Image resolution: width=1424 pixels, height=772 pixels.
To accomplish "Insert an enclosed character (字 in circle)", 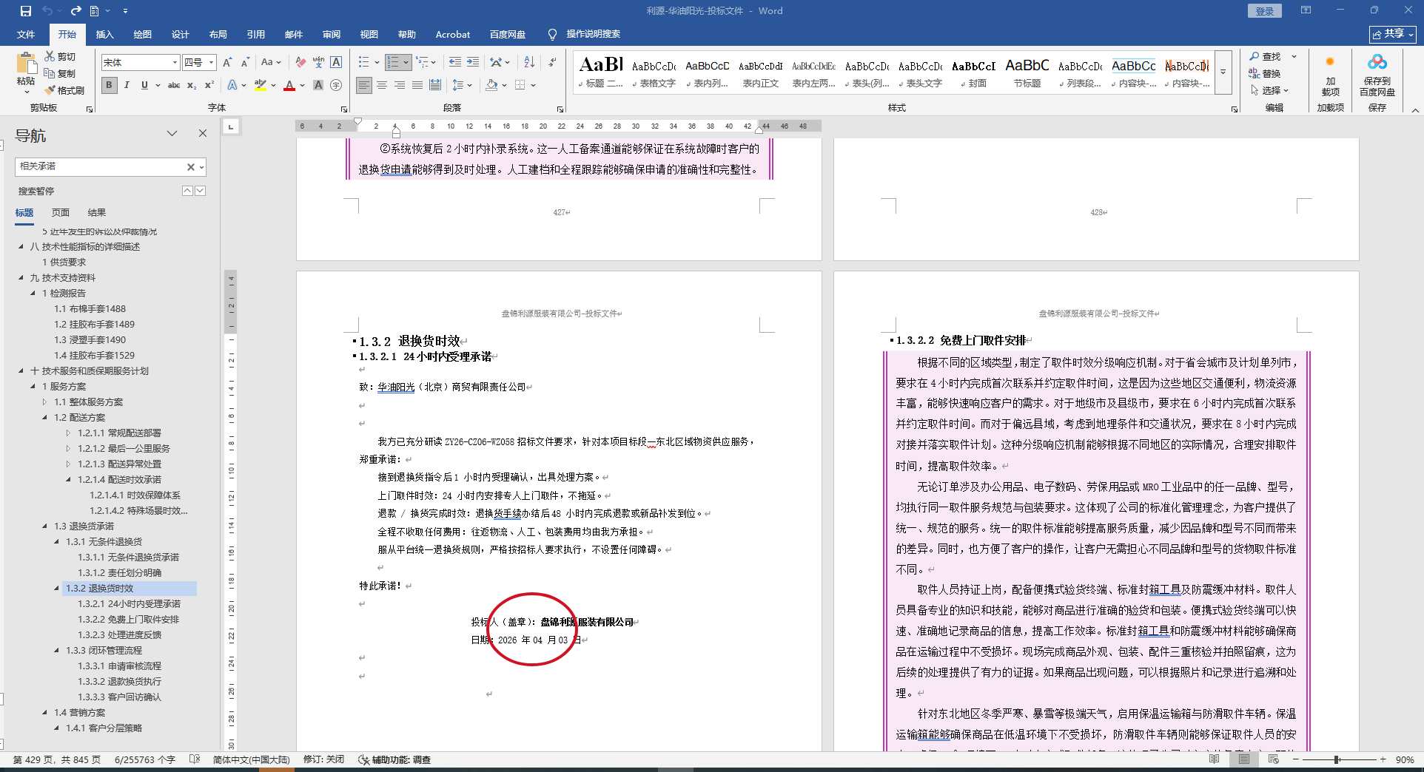I will pyautogui.click(x=336, y=85).
